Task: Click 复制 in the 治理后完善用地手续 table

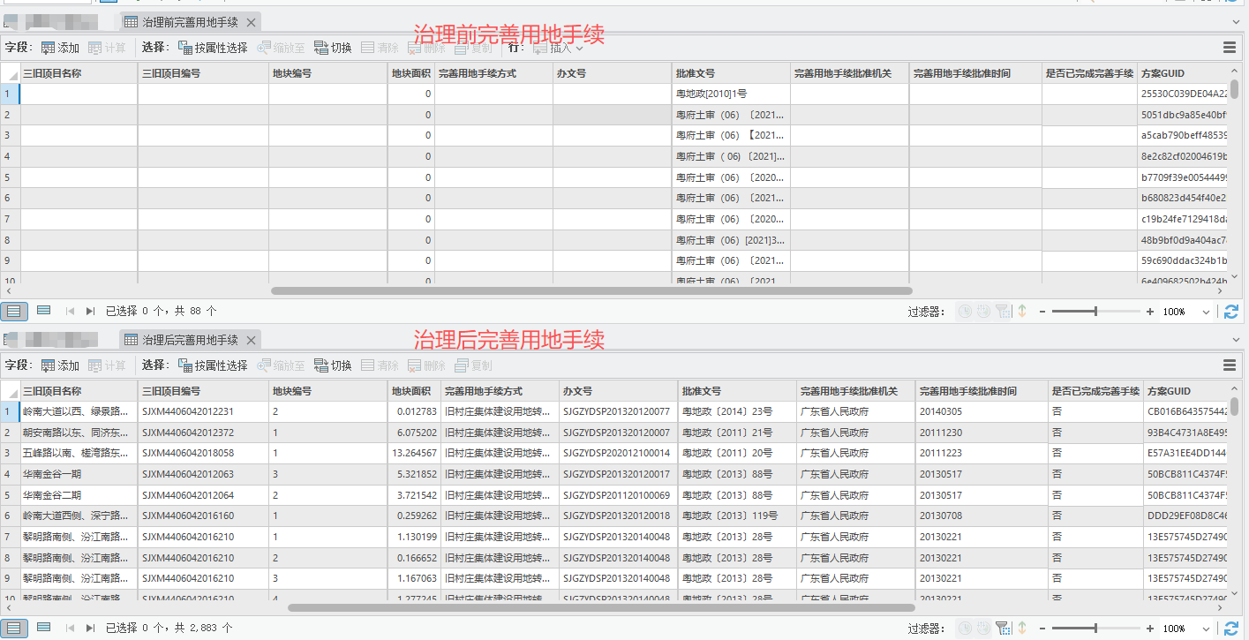Action: pyautogui.click(x=473, y=365)
